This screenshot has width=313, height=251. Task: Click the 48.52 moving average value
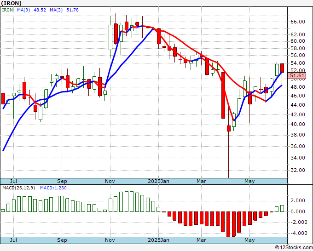(40, 10)
